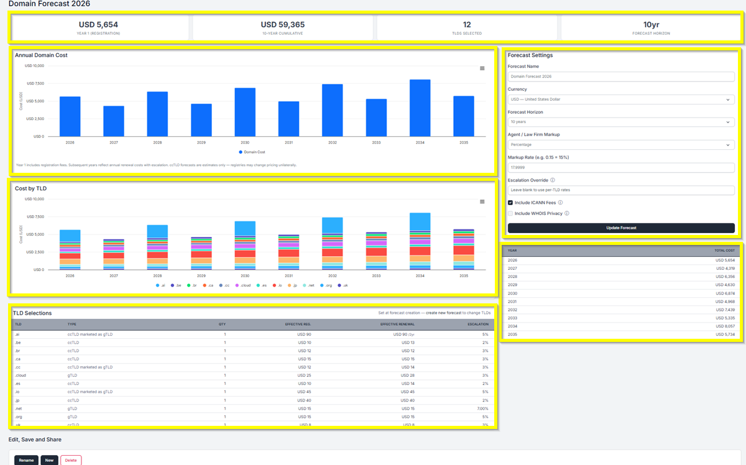Click the Include ICANN Fees info icon
Screen dimensions: 746x465
point(560,202)
